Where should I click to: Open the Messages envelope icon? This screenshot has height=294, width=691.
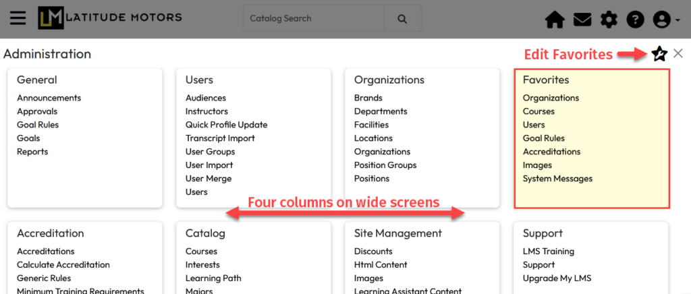point(582,20)
